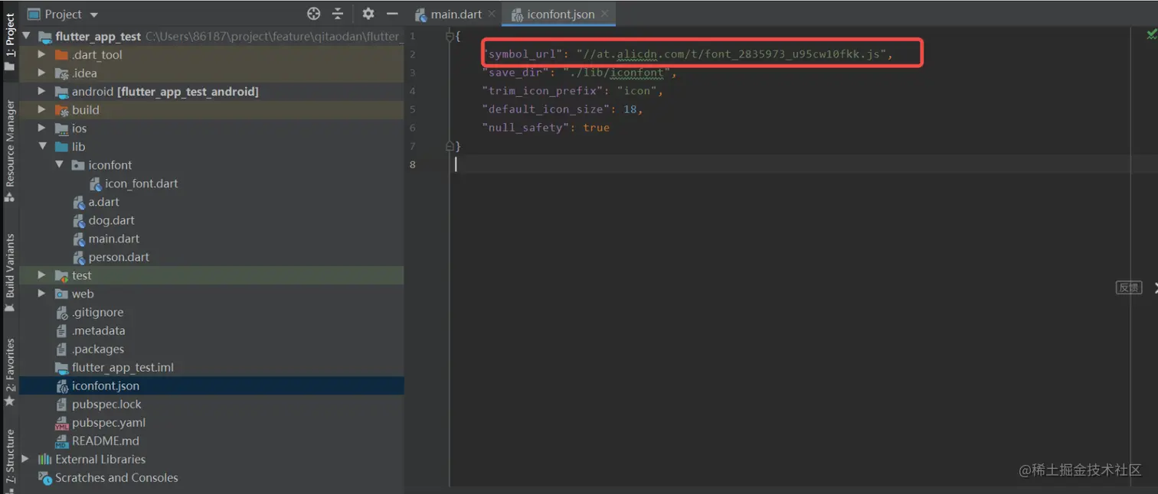The width and height of the screenshot is (1158, 494).
Task: Select the .gitignore file
Action: point(97,312)
